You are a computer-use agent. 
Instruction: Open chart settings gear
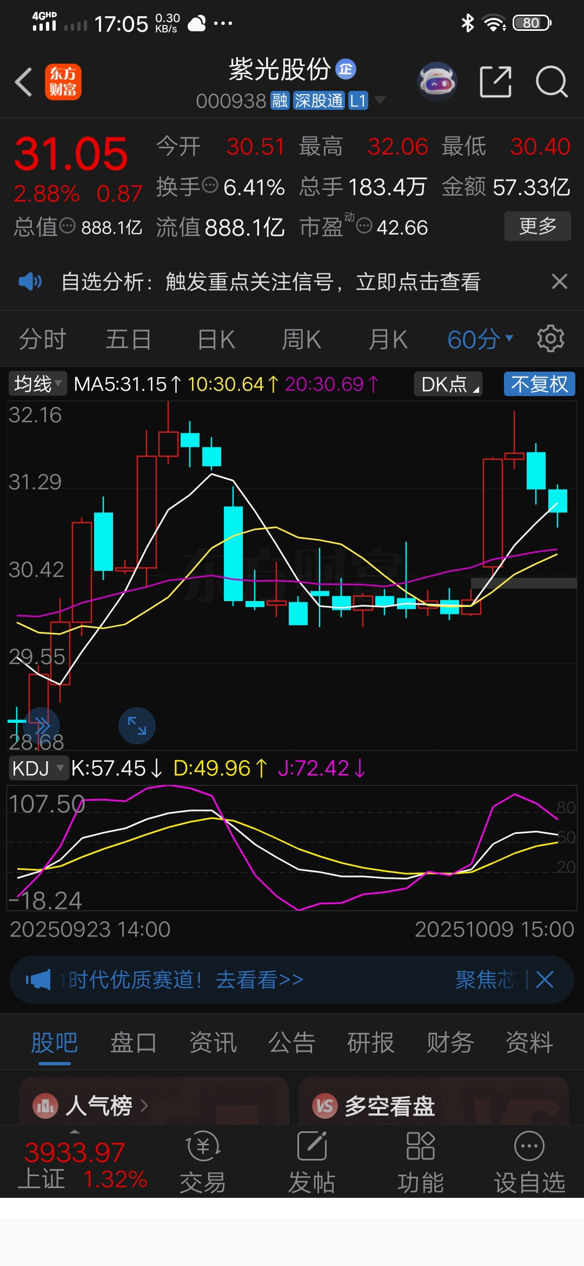pos(550,339)
